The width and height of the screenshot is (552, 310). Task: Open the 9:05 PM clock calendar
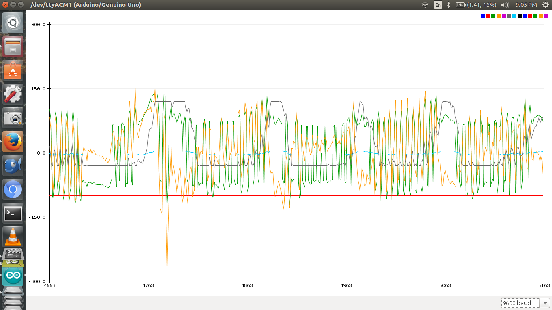click(526, 5)
